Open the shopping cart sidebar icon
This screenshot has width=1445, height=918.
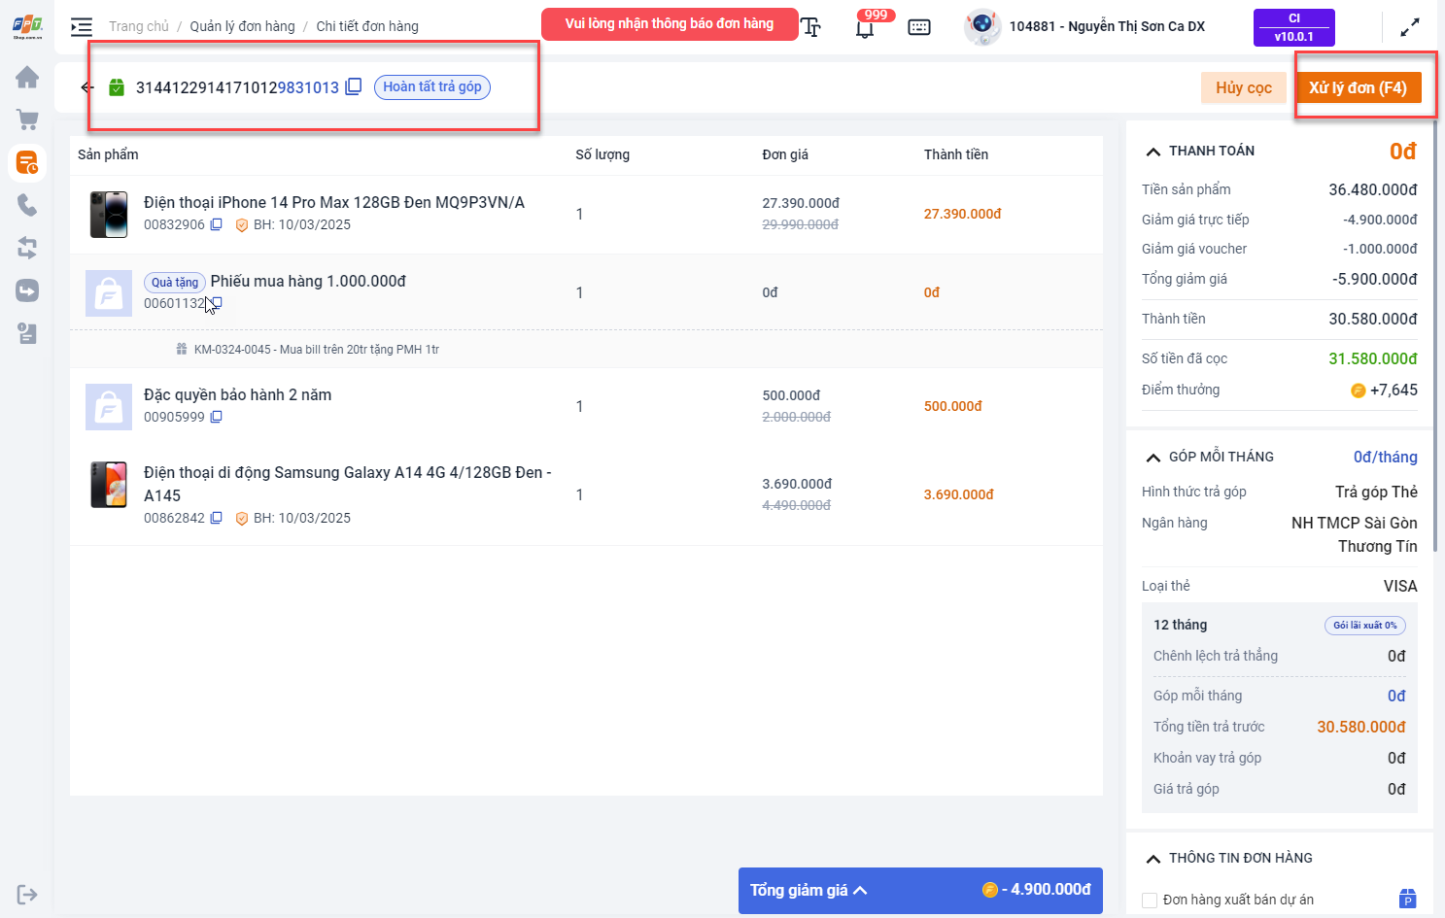(27, 119)
